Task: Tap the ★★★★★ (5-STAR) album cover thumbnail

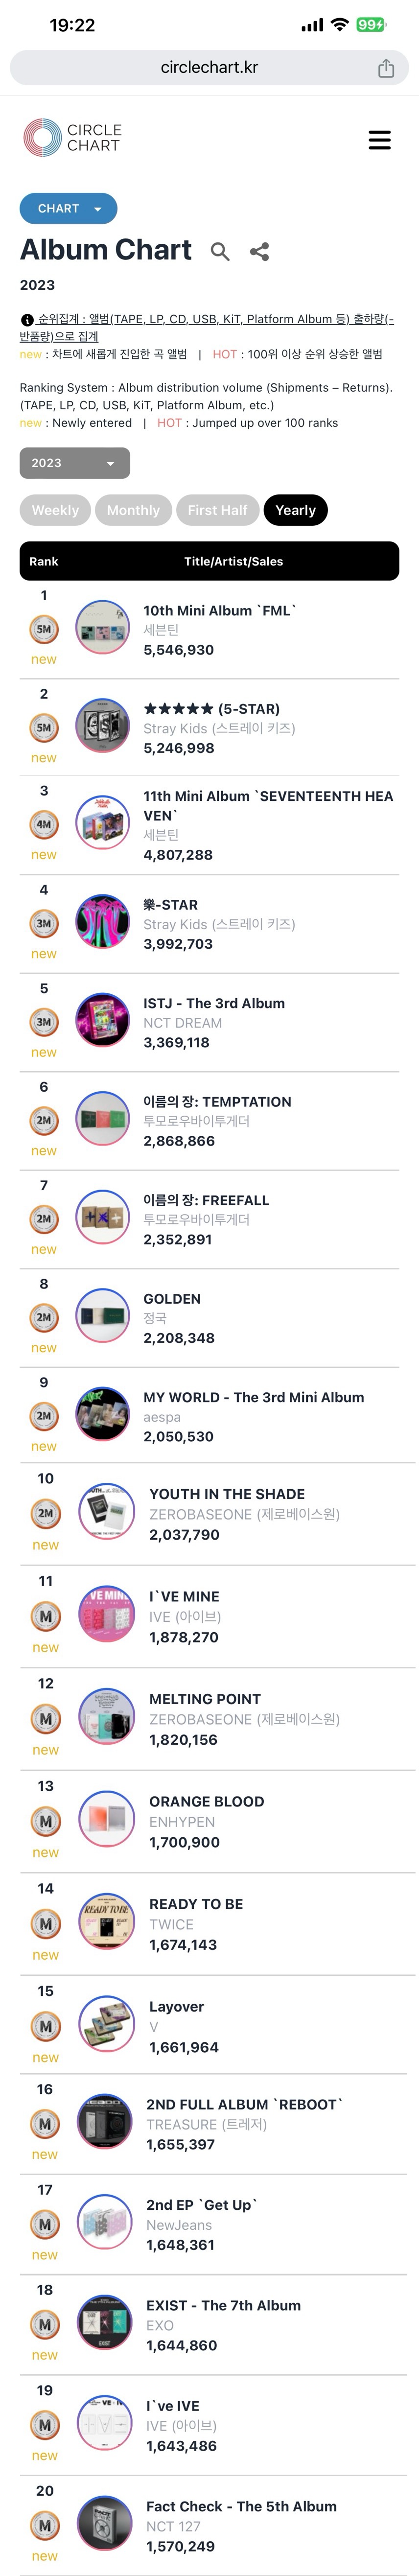Action: pyautogui.click(x=103, y=725)
